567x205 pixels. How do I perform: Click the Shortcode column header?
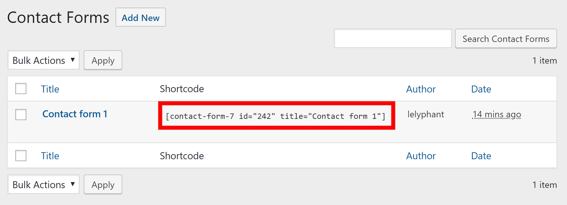click(182, 89)
